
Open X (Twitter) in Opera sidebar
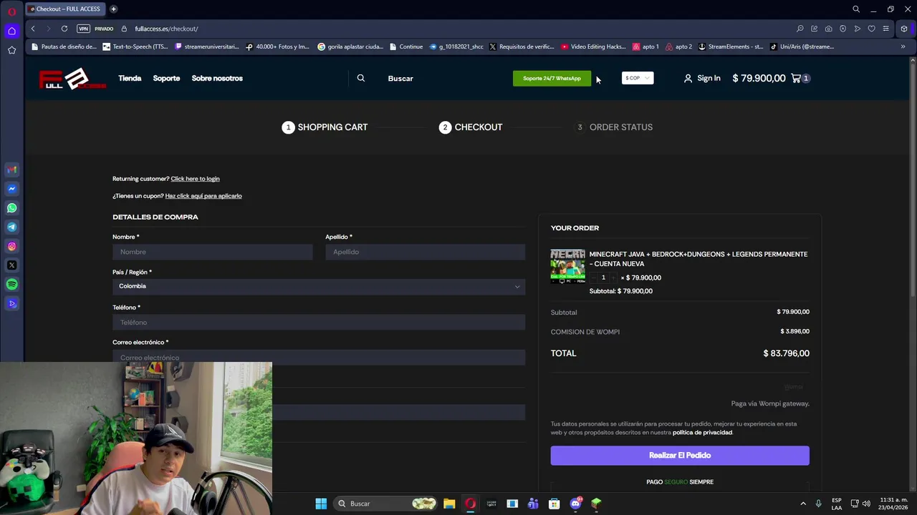11,265
